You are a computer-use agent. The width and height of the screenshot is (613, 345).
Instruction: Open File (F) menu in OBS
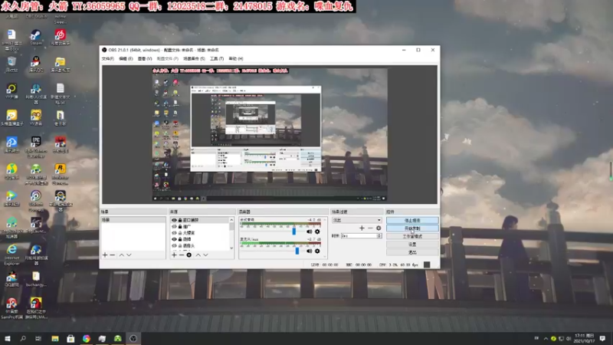107,59
